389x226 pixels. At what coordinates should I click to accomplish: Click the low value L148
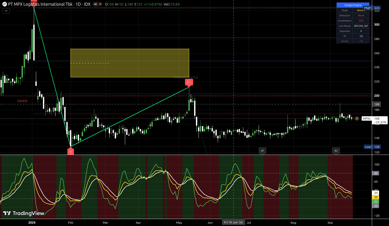(129, 4)
